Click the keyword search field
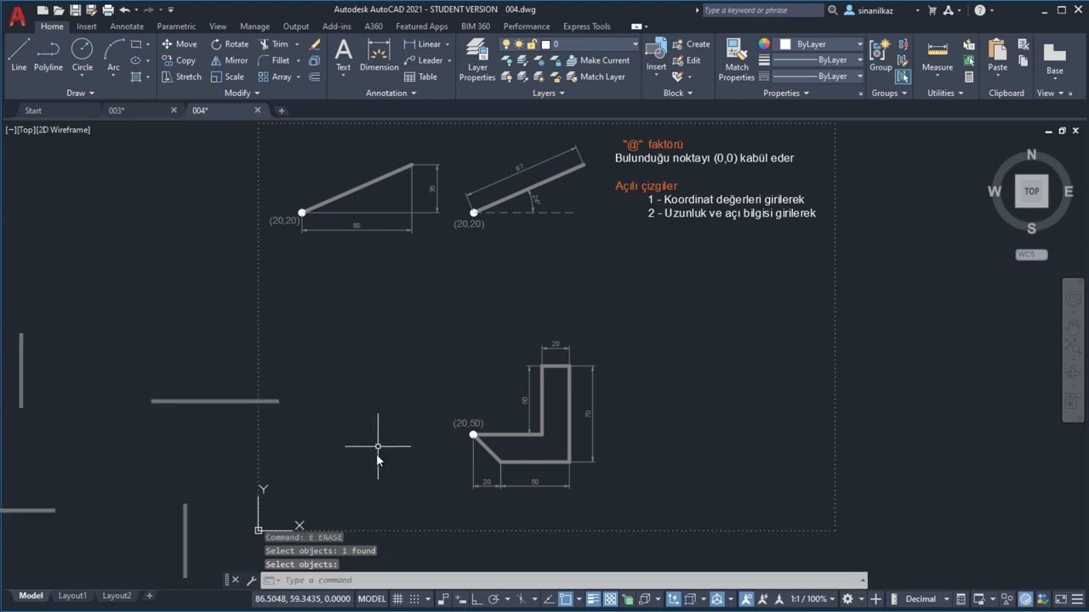This screenshot has width=1089, height=612. tap(762, 10)
